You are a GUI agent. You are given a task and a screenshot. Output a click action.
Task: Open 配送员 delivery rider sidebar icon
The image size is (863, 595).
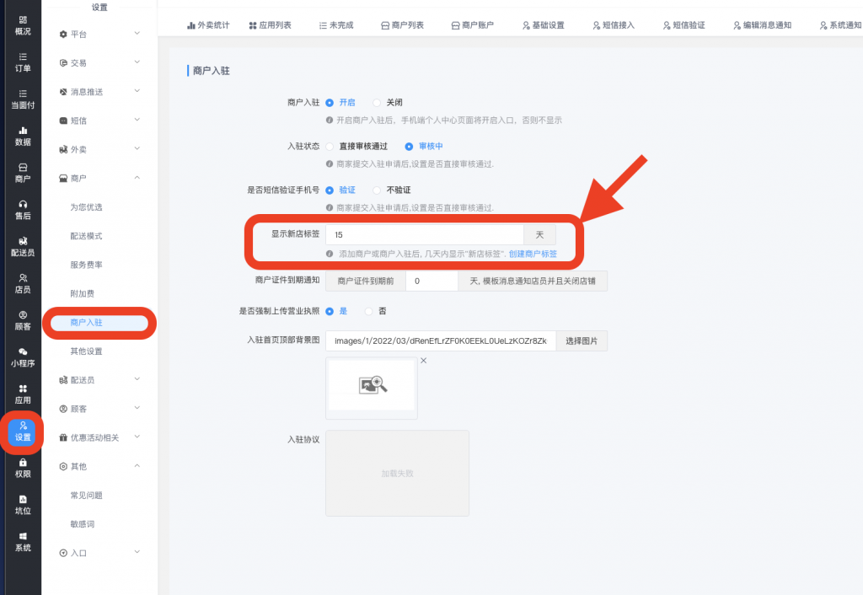click(x=23, y=246)
